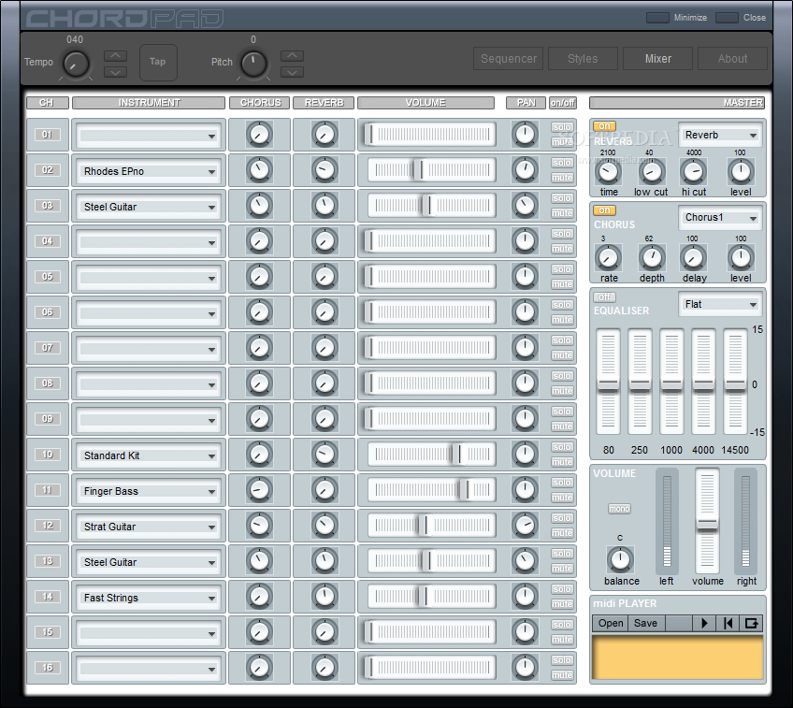Click master chorus delay knob

click(x=693, y=258)
